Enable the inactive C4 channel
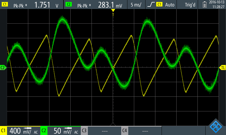The width and height of the screenshot is (226, 135). point(125,131)
